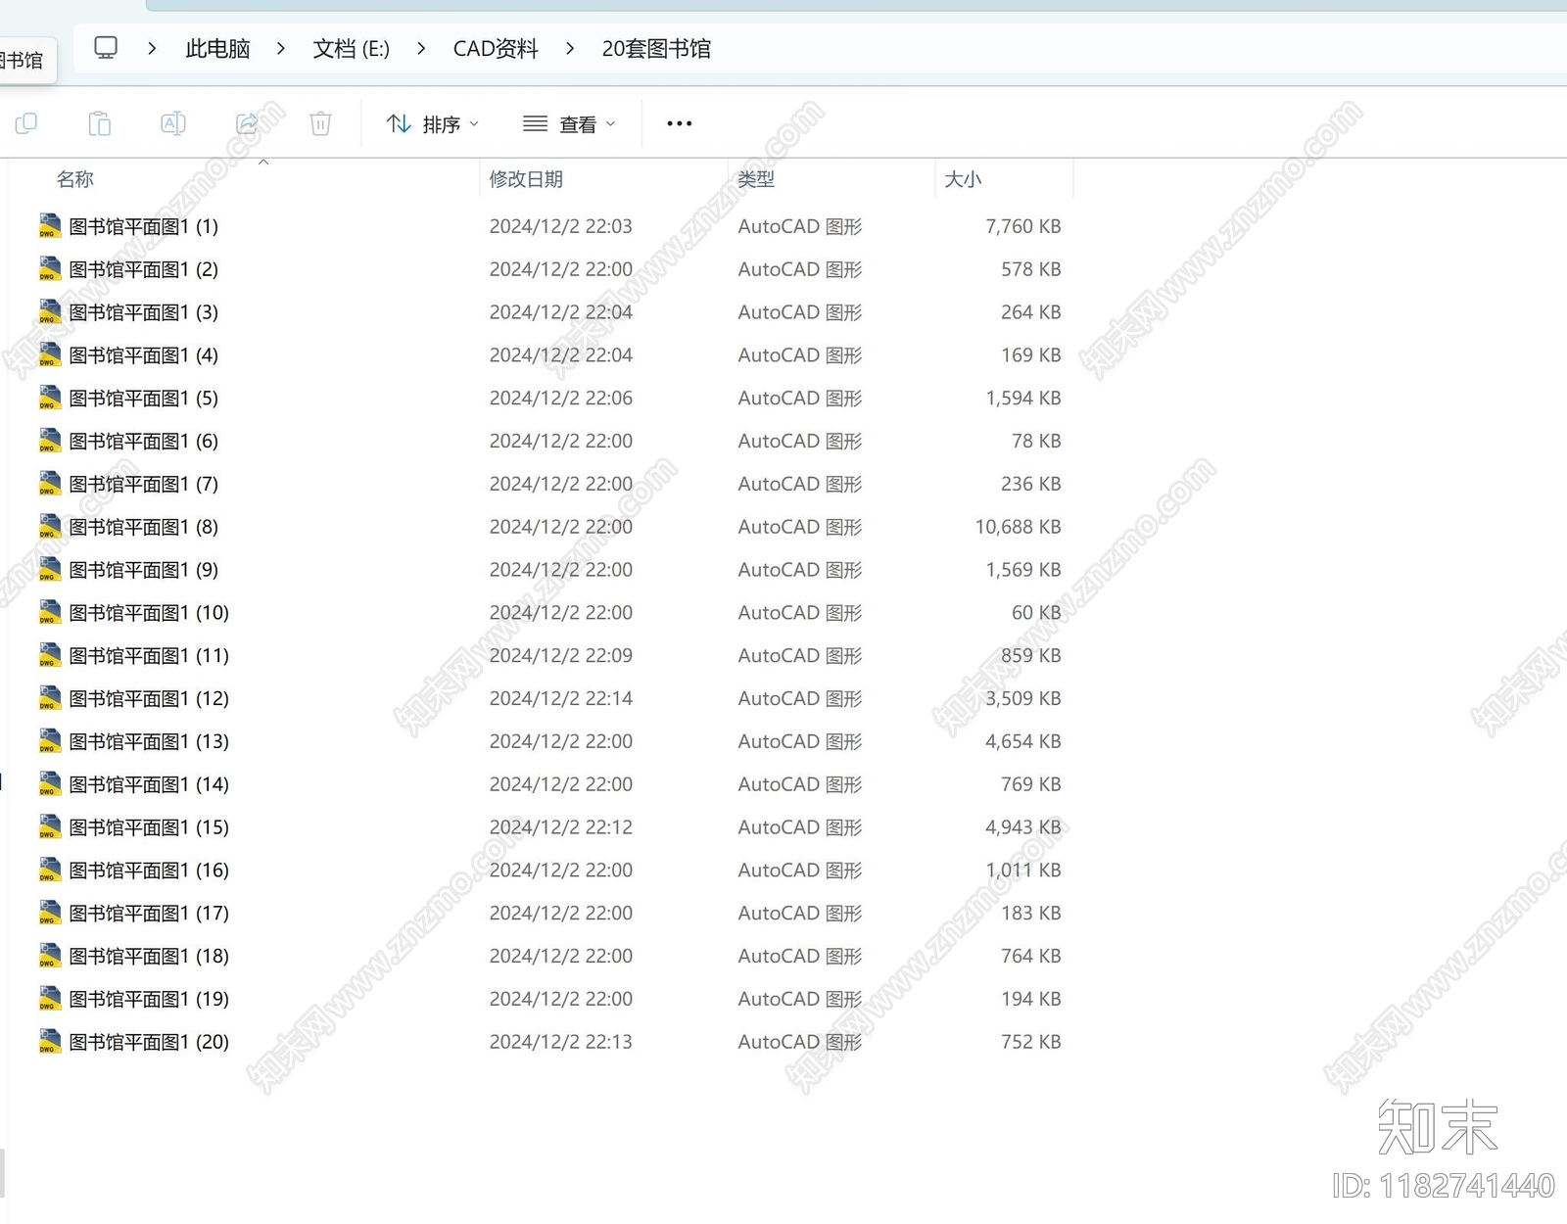Click DWG icon of 图书馆平面图1 (15)
The image size is (1567, 1224).
(50, 827)
